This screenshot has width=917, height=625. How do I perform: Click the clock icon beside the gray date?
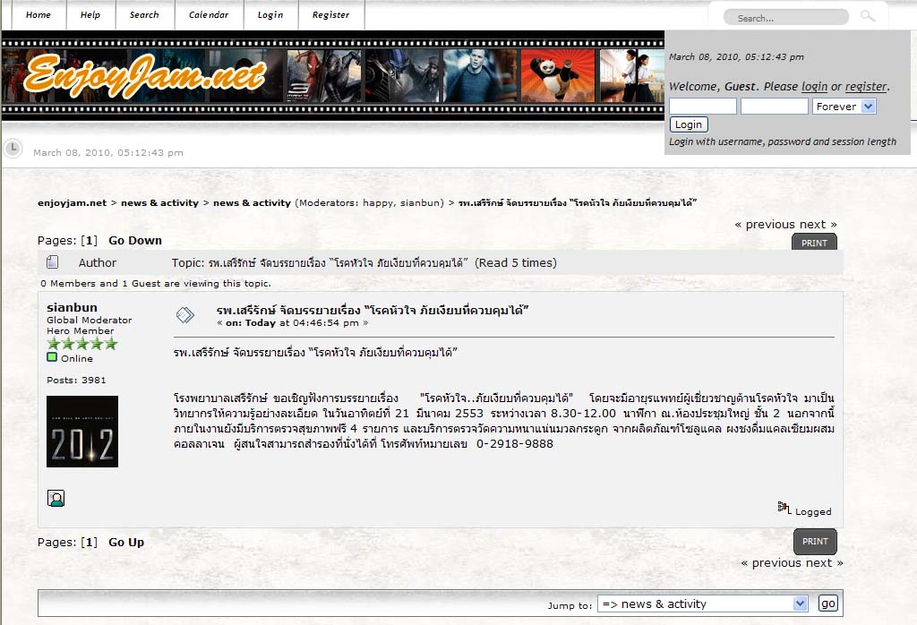13,149
